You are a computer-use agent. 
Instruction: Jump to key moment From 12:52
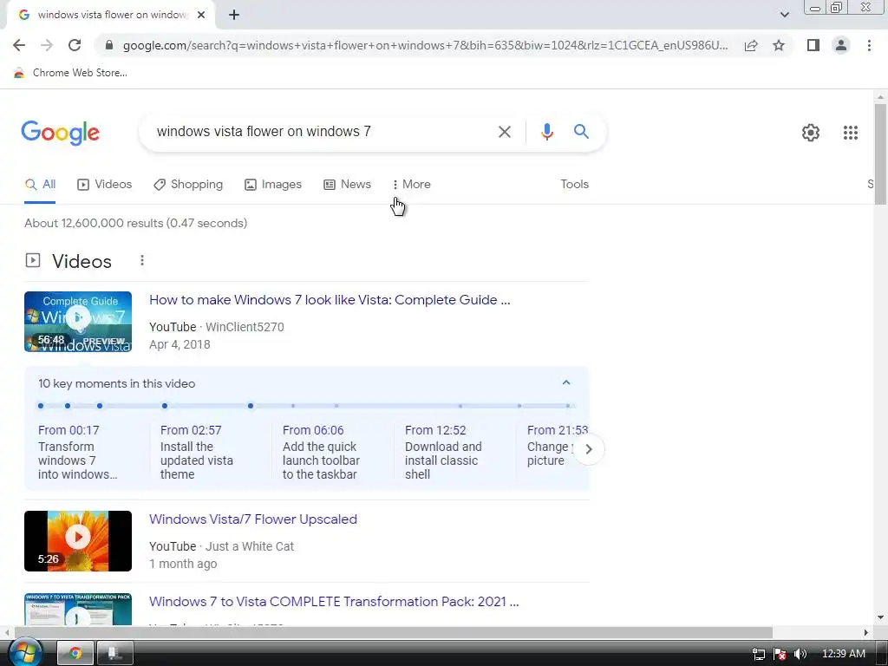(x=444, y=452)
